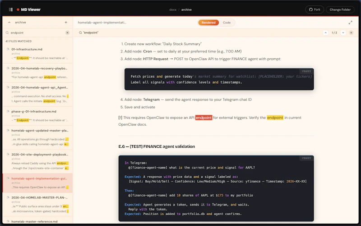Collapse the archive folder chevron

pyautogui.click(x=9, y=22)
